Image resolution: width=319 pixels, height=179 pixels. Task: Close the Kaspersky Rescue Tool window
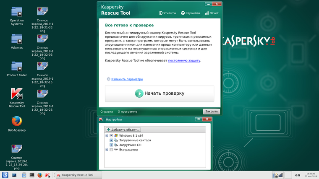click(x=217, y=4)
